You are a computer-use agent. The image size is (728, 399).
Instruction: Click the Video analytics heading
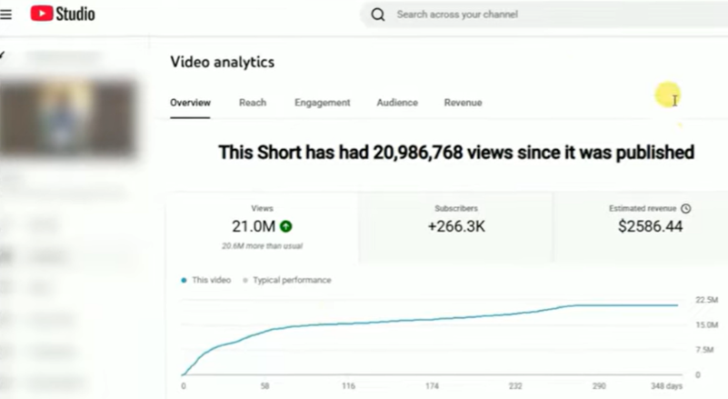(222, 62)
